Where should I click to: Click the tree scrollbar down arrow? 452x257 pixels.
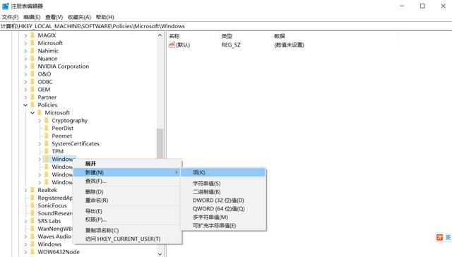[x=160, y=254]
